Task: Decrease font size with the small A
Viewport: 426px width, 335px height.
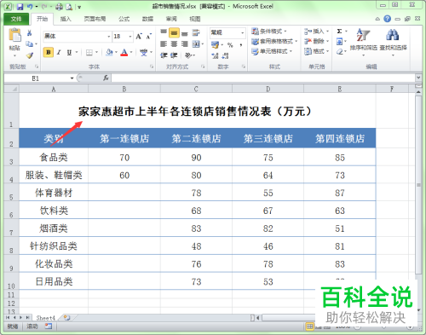Action: 148,37
